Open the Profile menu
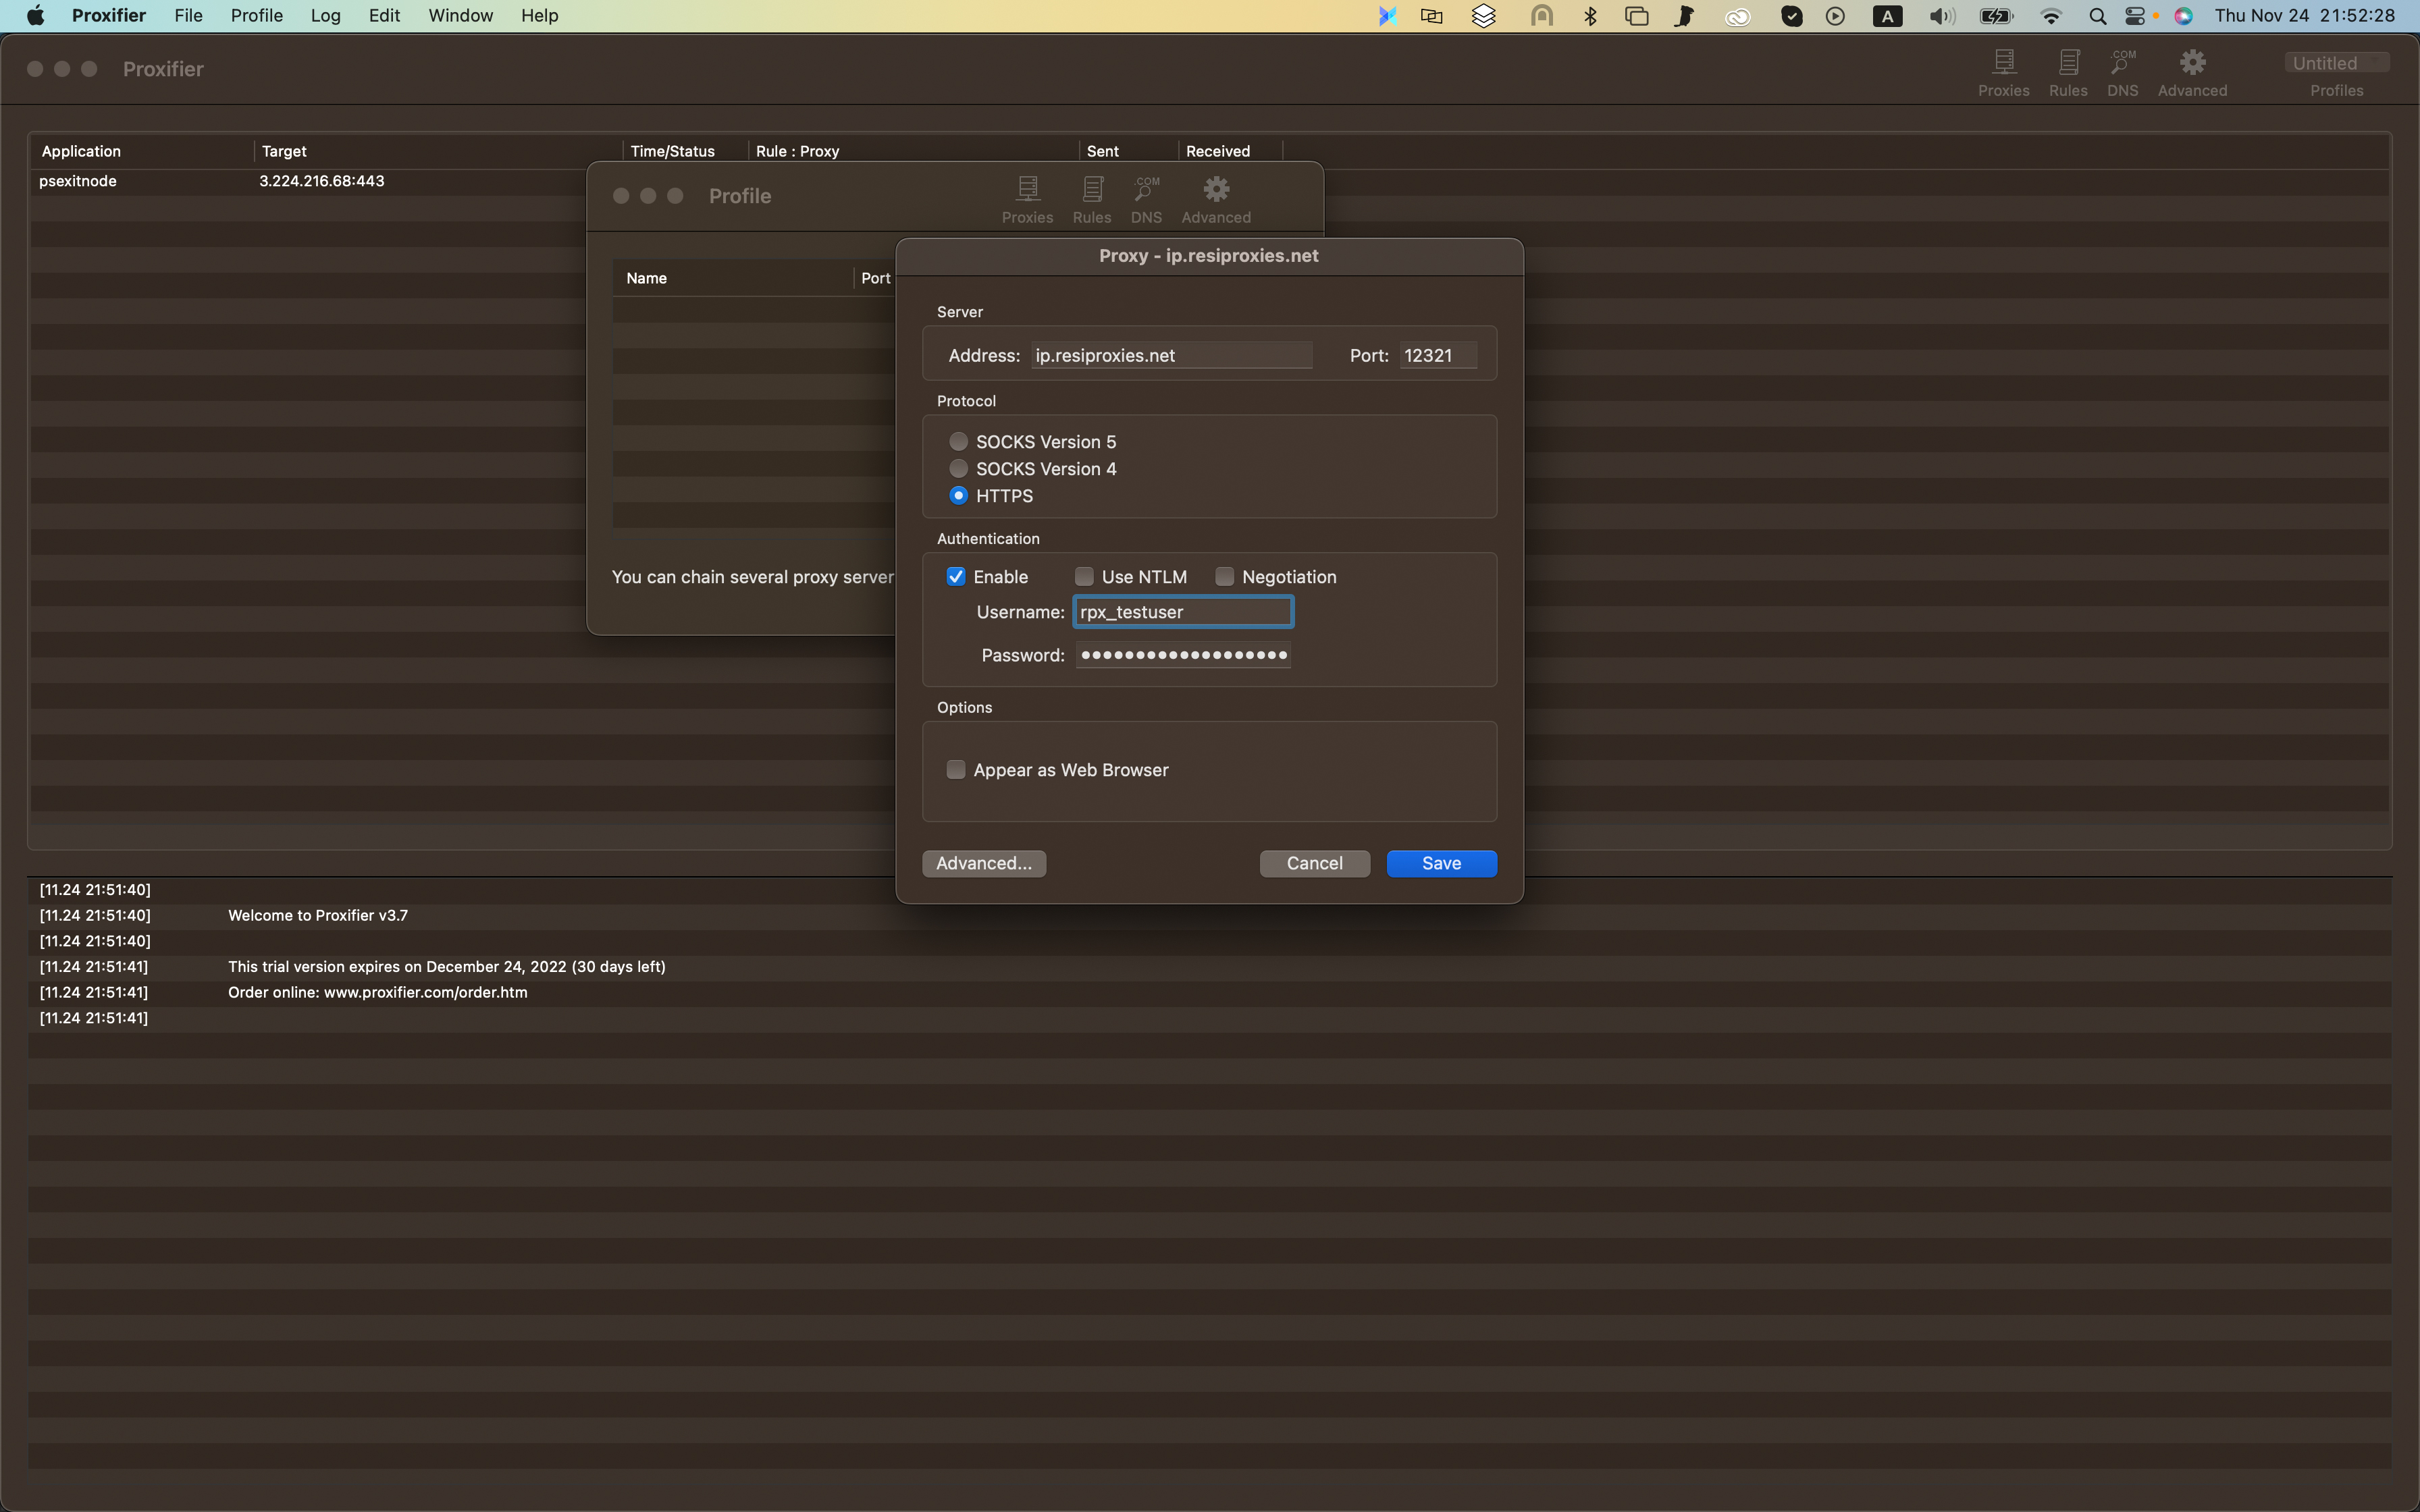 (257, 15)
